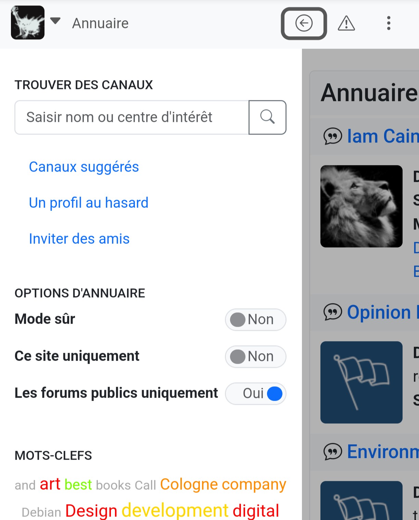Viewport: 419px width, 520px height.
Task: Open the Canaux suggérés link
Action: tap(84, 167)
